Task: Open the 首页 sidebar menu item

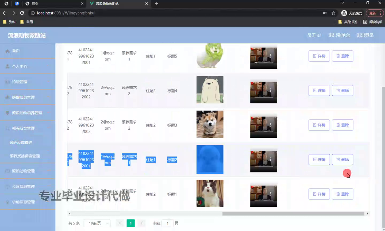Action: [28, 51]
